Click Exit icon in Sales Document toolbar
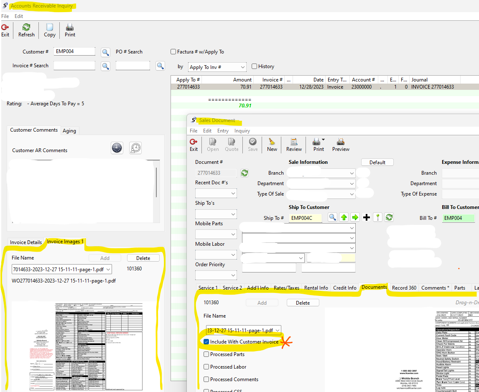479x392 pixels. (x=194, y=142)
